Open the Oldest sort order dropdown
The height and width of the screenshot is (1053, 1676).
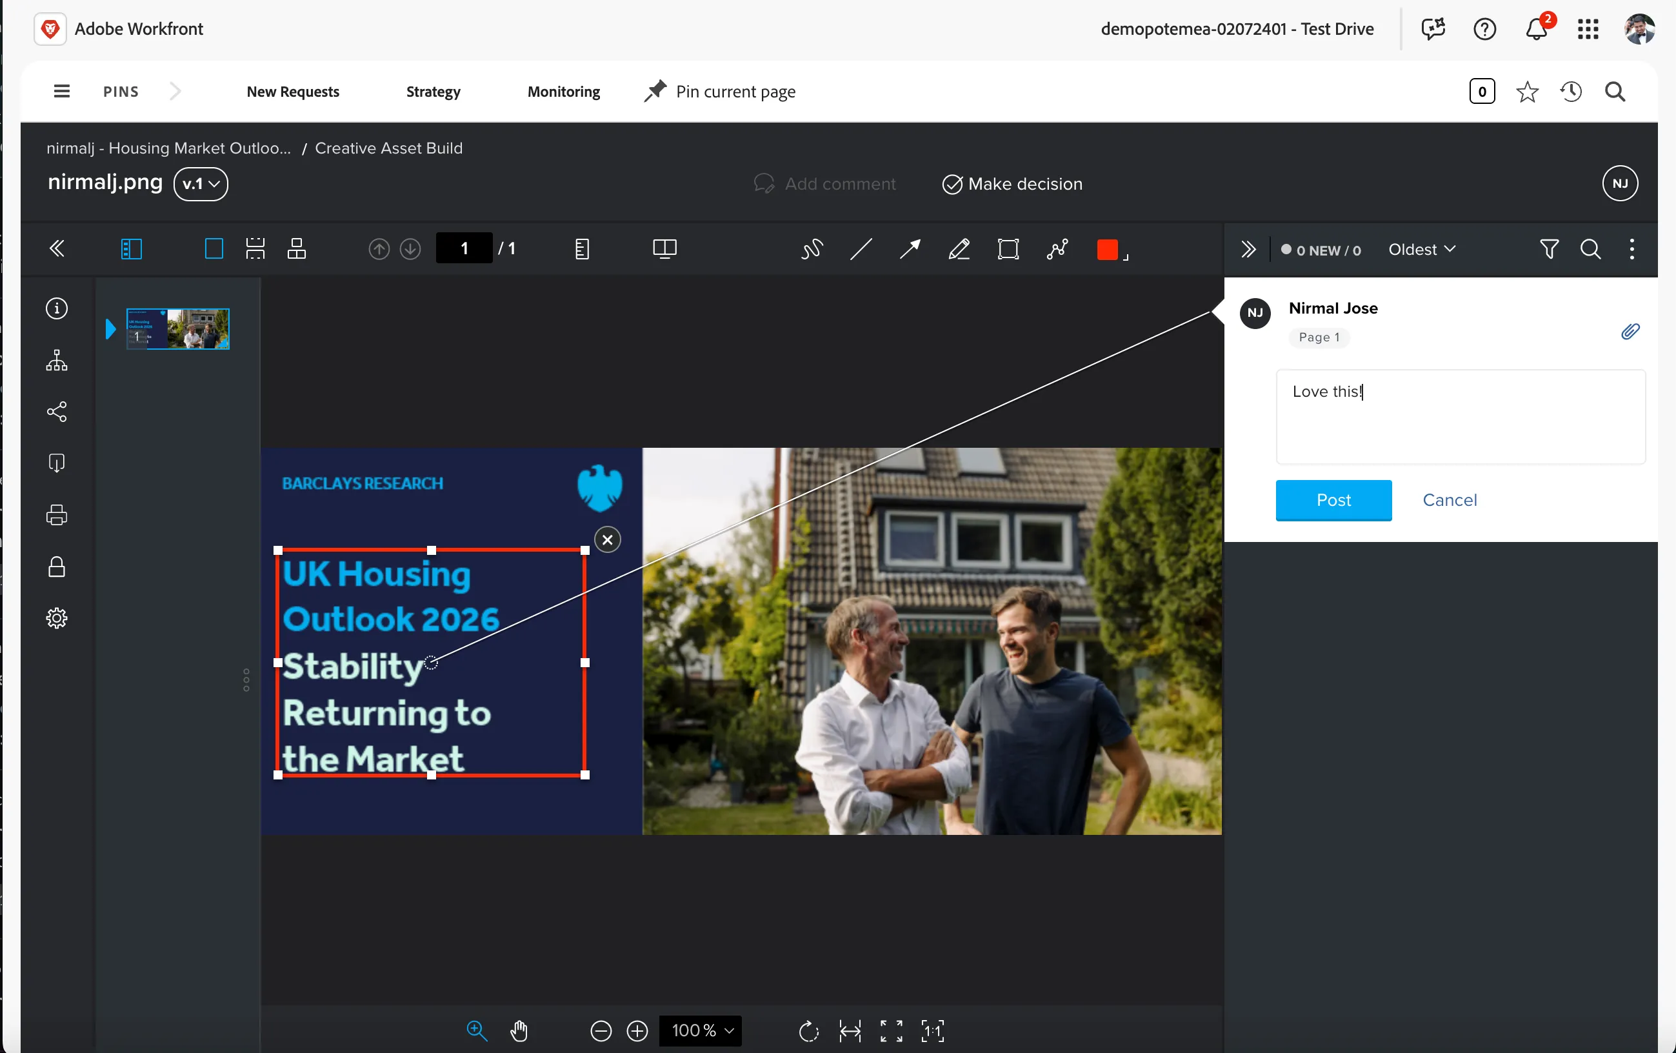click(1421, 249)
